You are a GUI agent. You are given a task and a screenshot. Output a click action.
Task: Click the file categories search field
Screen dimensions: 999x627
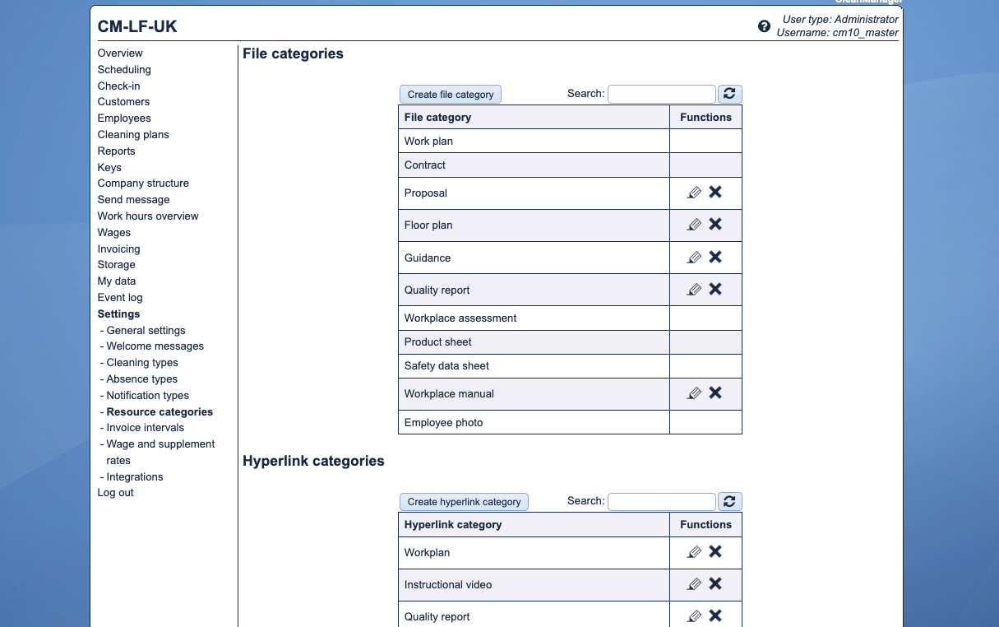tap(661, 93)
